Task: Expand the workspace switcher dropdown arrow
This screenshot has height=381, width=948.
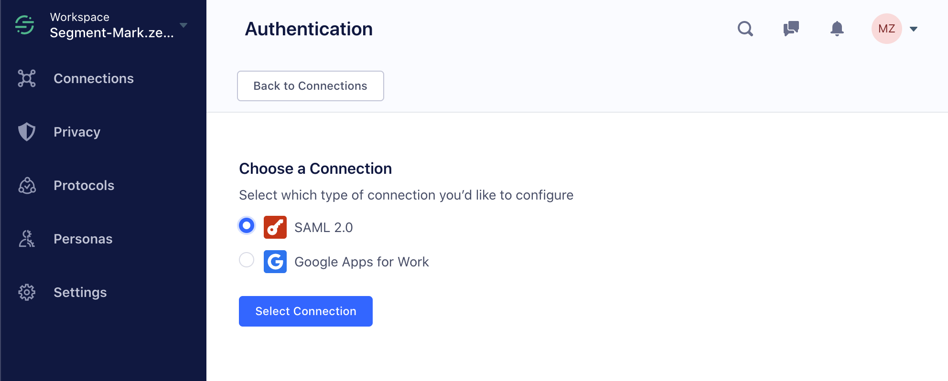Action: pyautogui.click(x=183, y=26)
